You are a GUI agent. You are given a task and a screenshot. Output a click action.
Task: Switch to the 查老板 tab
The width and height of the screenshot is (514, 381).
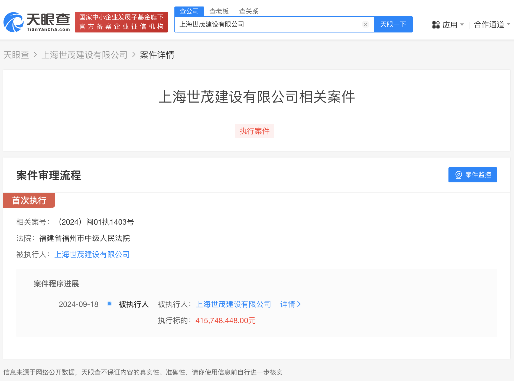click(x=219, y=11)
